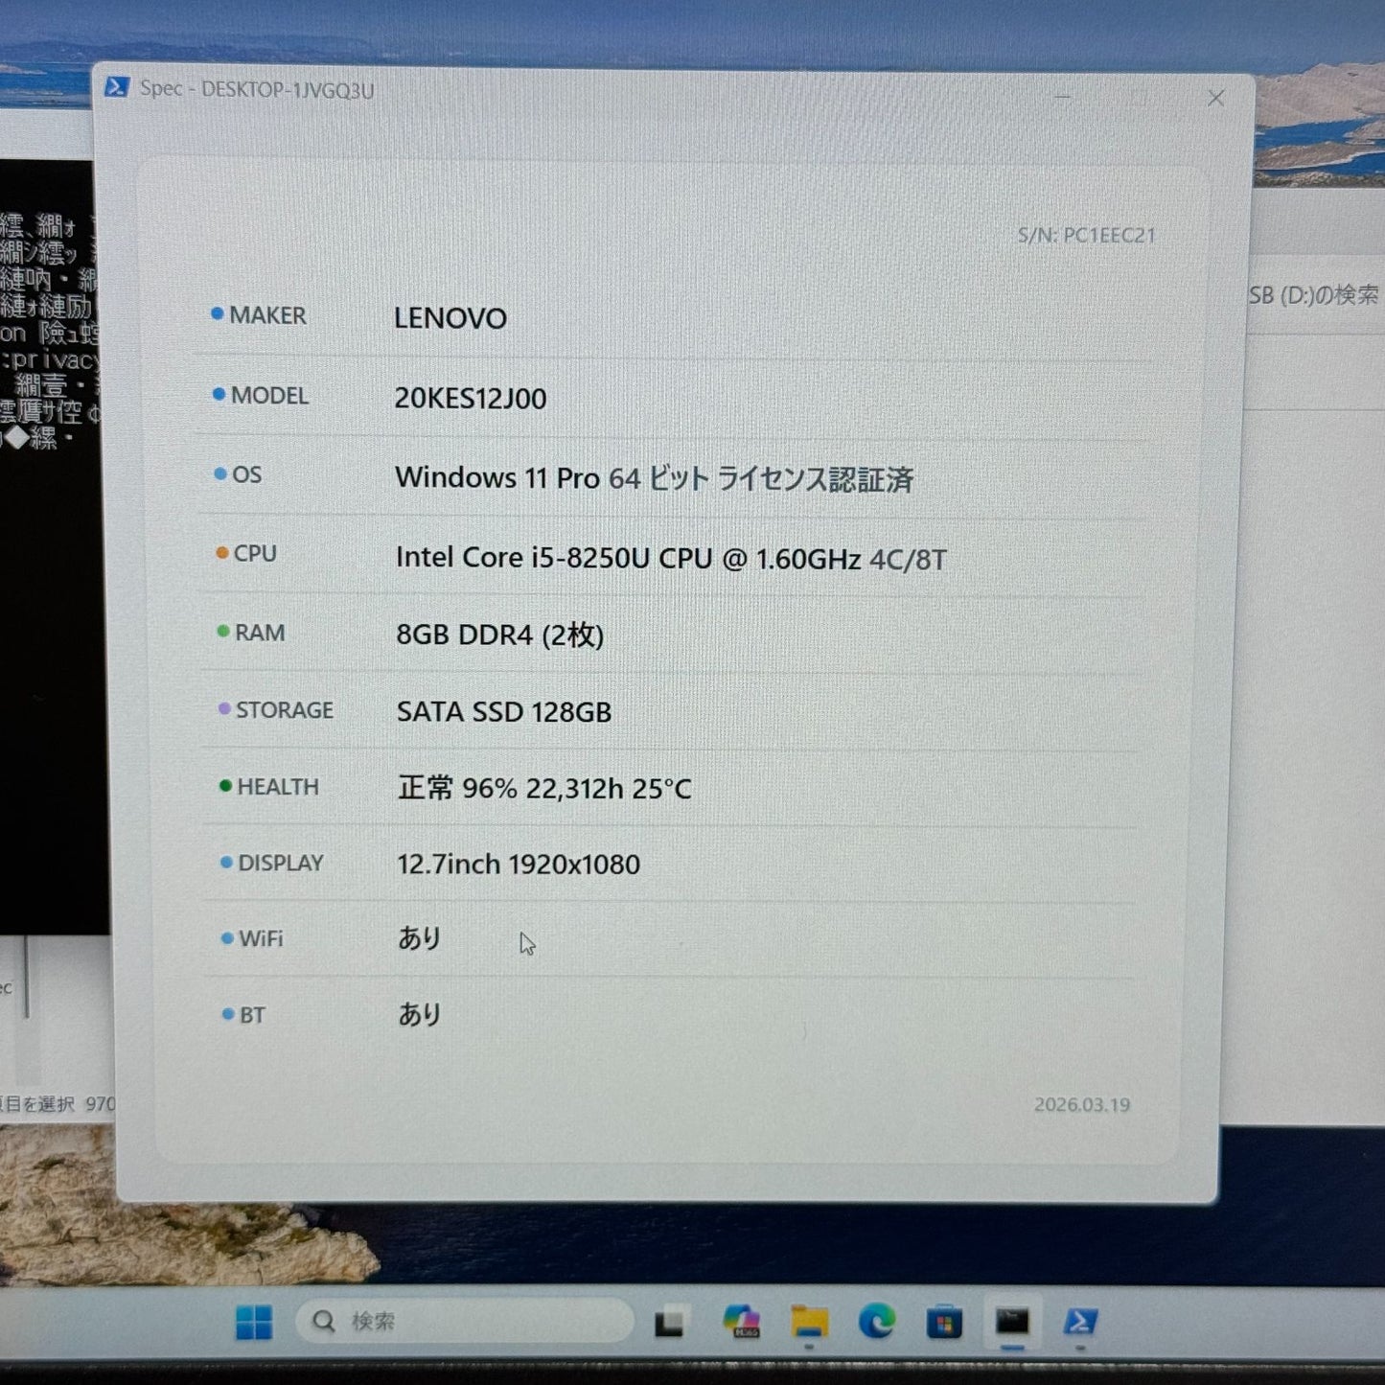Select the model value 20KES12J00

[x=471, y=398]
